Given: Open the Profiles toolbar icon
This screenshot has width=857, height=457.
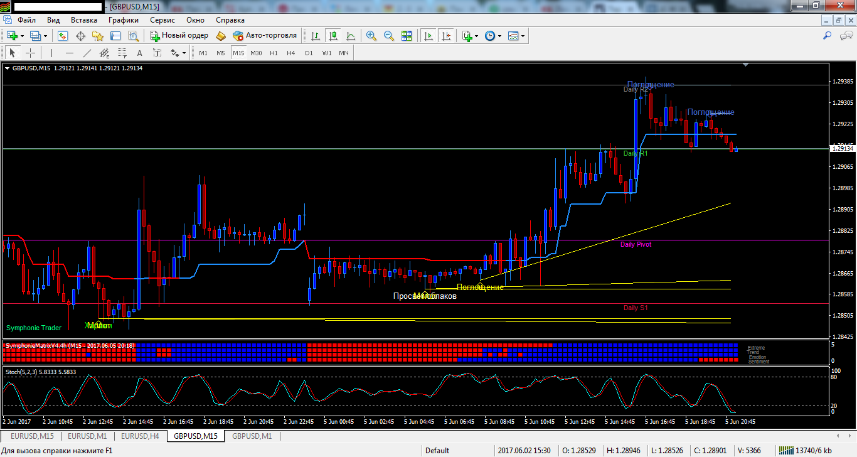Looking at the screenshot, I should click(x=35, y=36).
